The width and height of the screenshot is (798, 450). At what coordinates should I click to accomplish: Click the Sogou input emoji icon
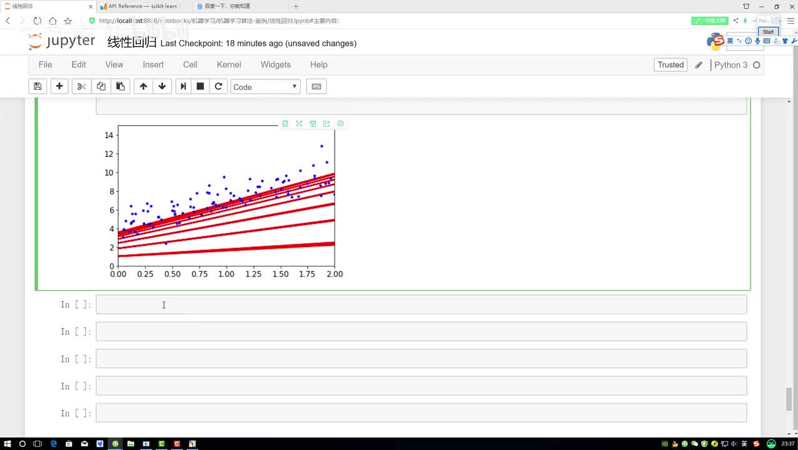point(748,41)
